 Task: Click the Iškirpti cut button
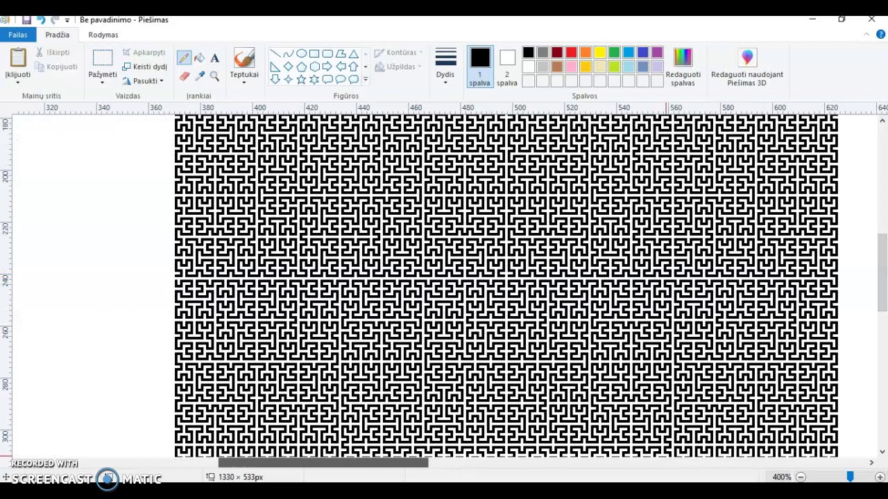click(52, 53)
